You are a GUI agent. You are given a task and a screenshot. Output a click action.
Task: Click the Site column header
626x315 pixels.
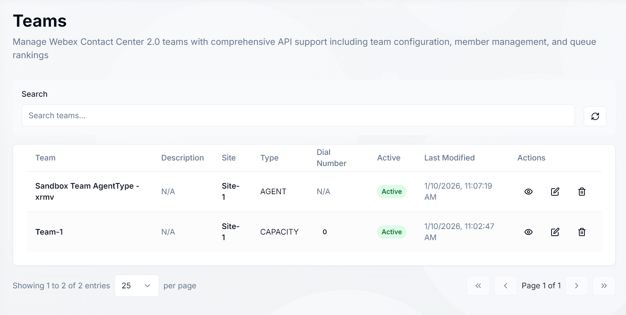[229, 158]
